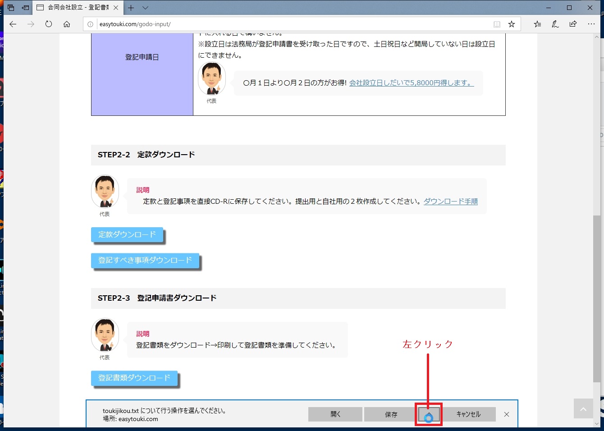Open reading view from the address bar
This screenshot has height=431, width=604.
[497, 24]
